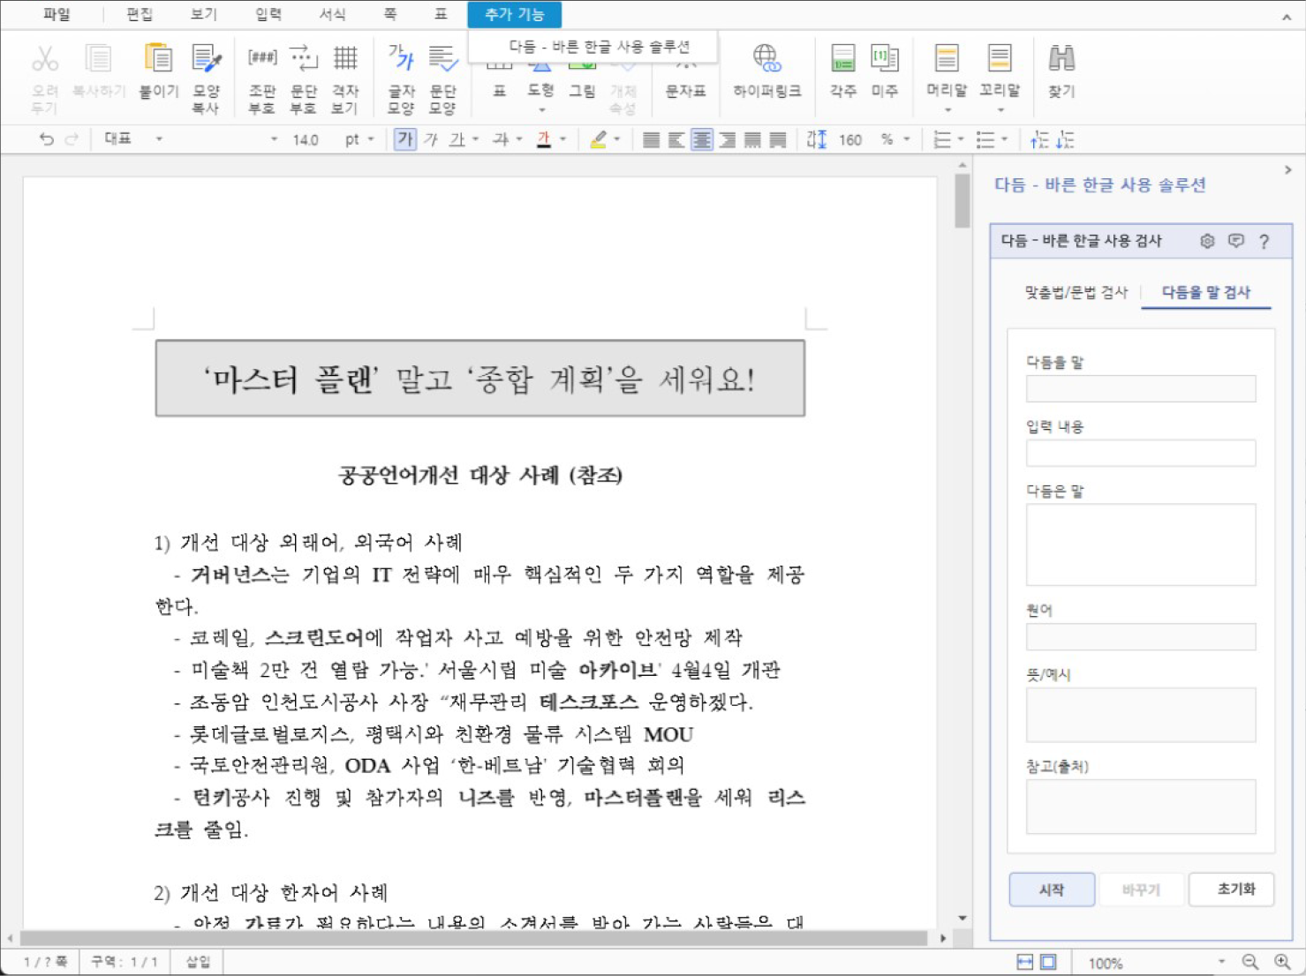Image resolution: width=1306 pixels, height=976 pixels.
Task: Click the 찾기 binoculars find icon
Action: pos(1061,59)
